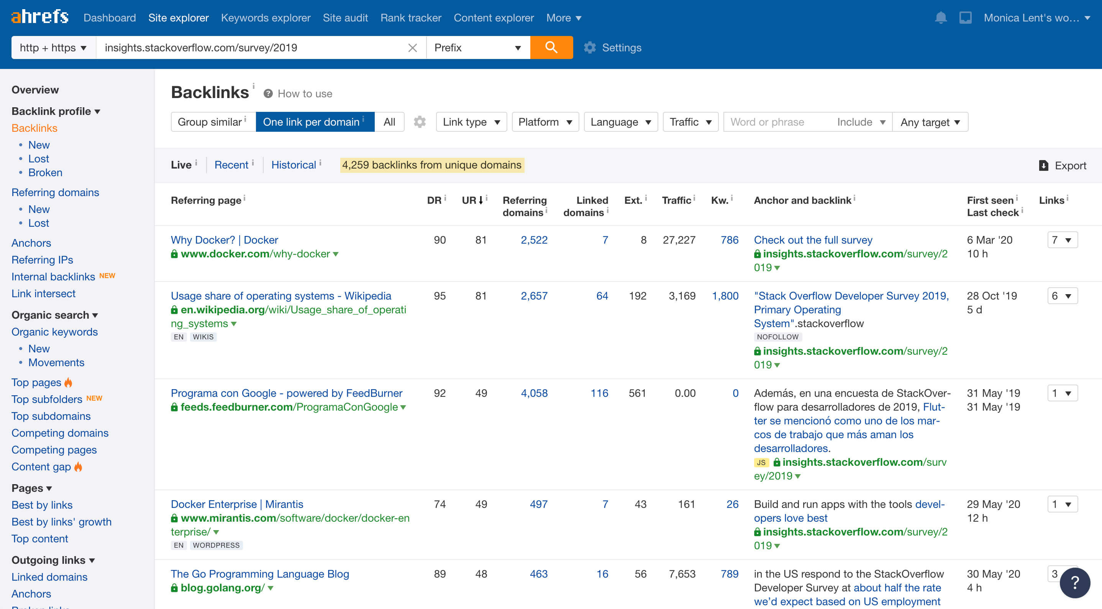Click the Word or phrase input field
This screenshot has width=1102, height=609.
[777, 122]
